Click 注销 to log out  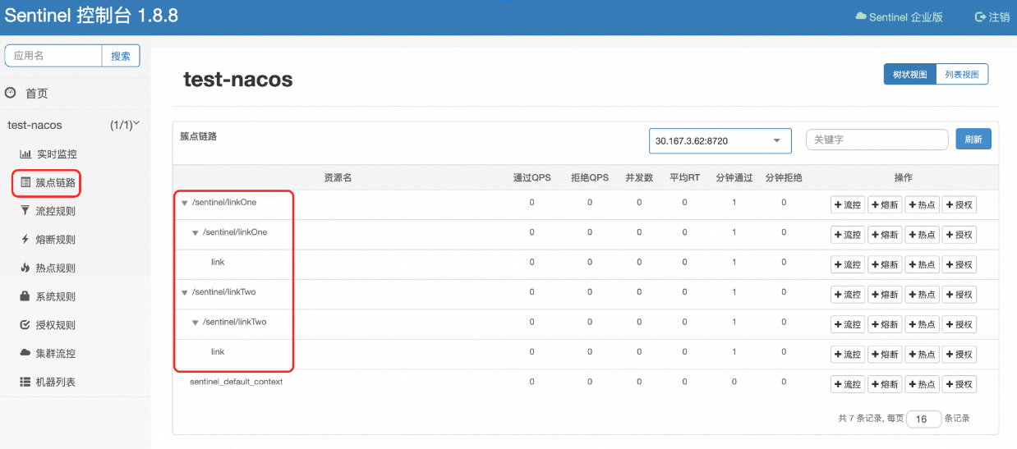991,17
